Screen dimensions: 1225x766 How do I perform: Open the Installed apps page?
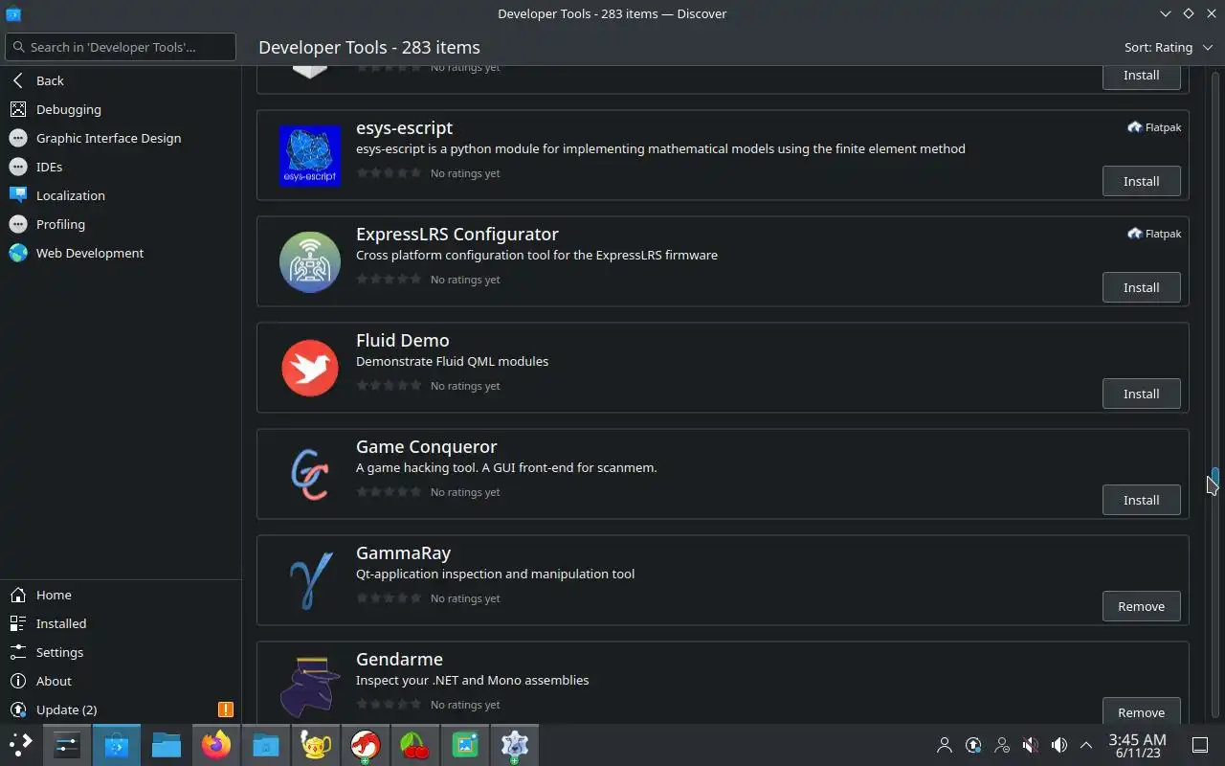[121, 623]
